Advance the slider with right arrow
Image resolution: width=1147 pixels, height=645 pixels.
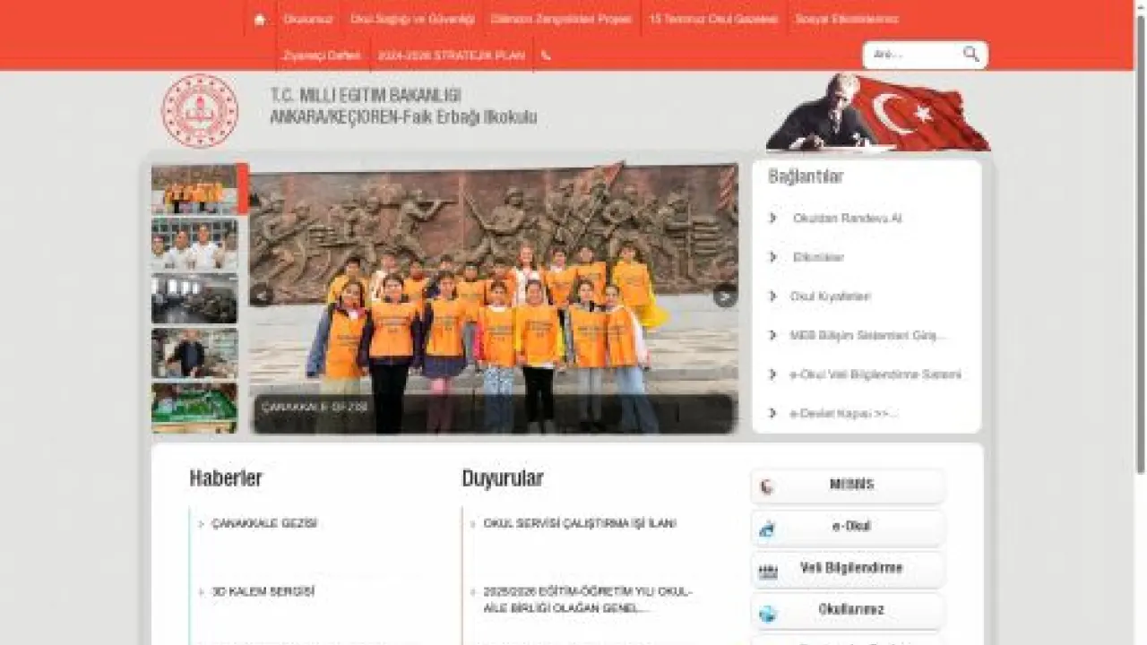tap(725, 296)
